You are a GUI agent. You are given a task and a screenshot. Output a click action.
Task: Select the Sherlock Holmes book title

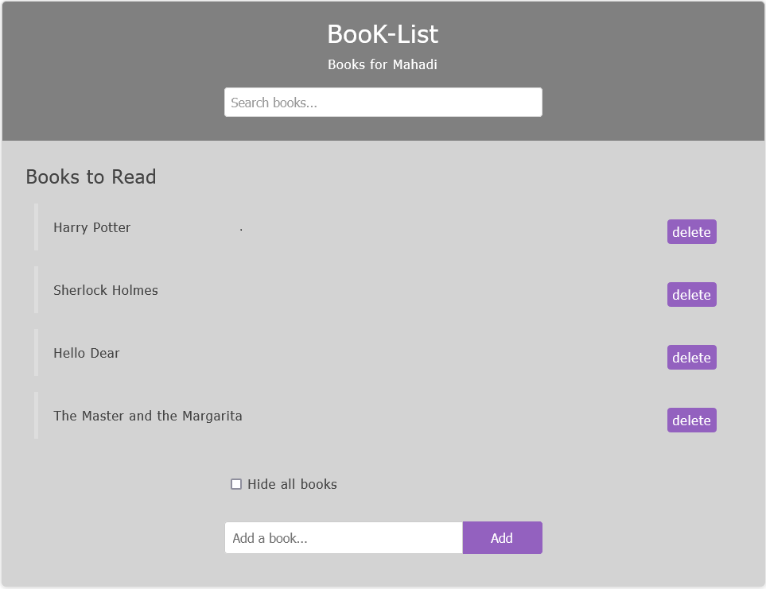106,290
